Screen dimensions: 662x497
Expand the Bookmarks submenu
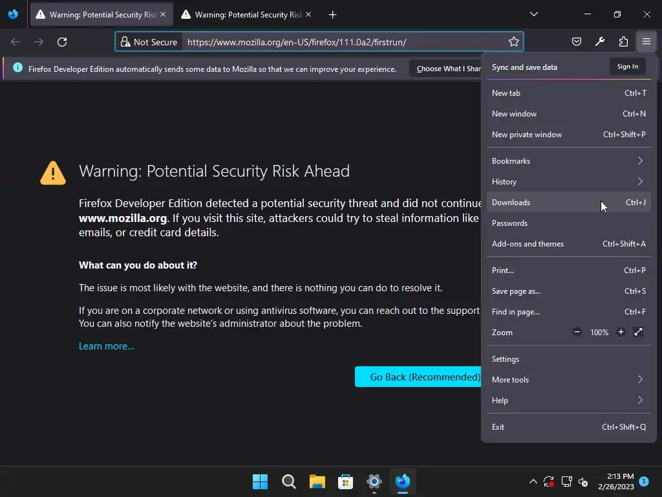569,161
